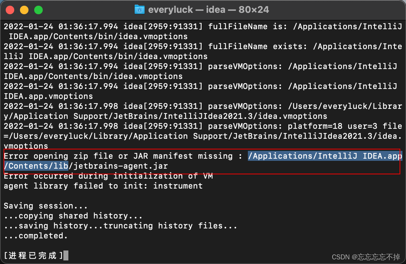Click the '[进程已完成]' process finished text
Image resolution: width=406 pixels, height=264 pixels.
[33, 255]
